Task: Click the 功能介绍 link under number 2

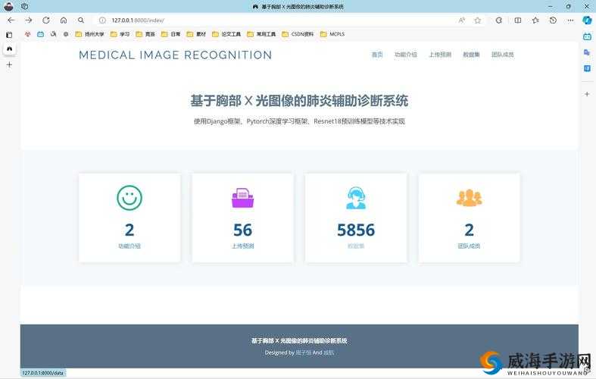Action: tap(129, 246)
